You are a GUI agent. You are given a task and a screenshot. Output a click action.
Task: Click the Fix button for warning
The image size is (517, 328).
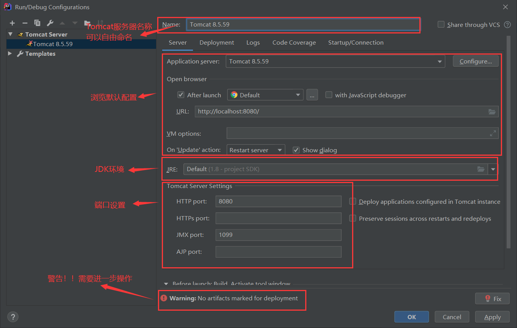pyautogui.click(x=492, y=298)
